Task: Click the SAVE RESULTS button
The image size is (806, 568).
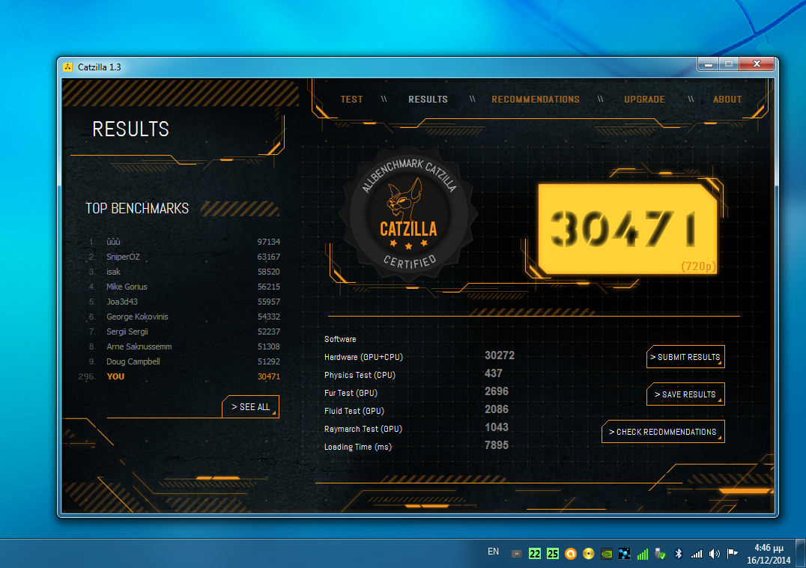Action: [x=685, y=394]
